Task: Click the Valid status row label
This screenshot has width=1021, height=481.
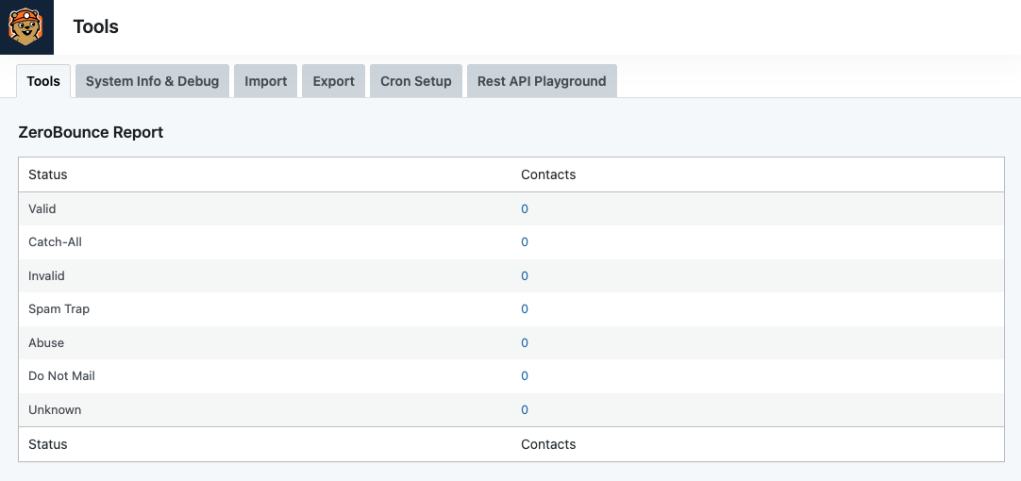Action: 42,209
